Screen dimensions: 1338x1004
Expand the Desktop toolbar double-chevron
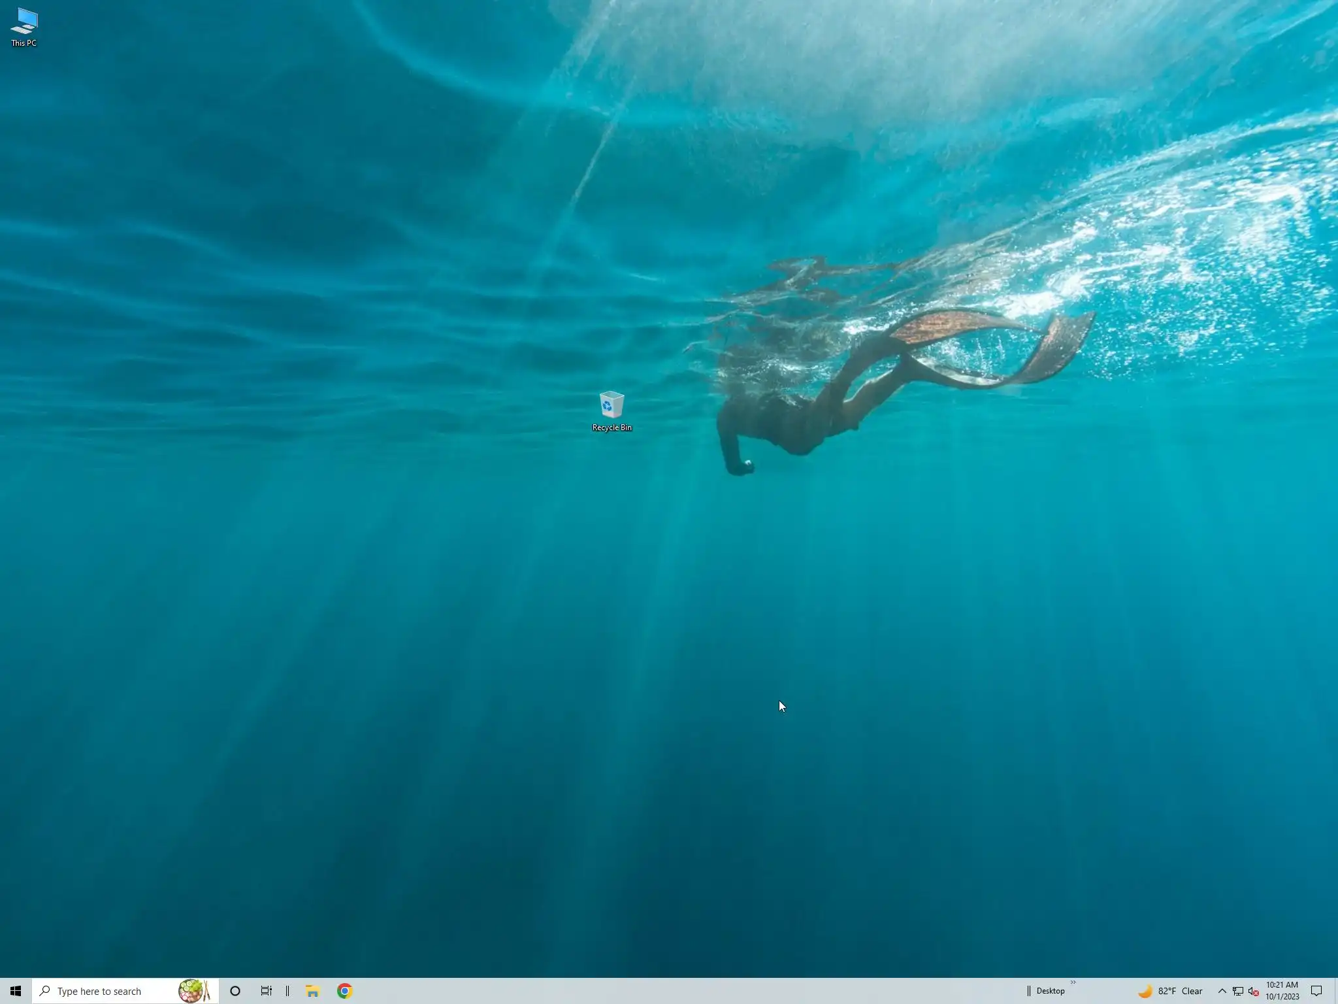pyautogui.click(x=1073, y=982)
